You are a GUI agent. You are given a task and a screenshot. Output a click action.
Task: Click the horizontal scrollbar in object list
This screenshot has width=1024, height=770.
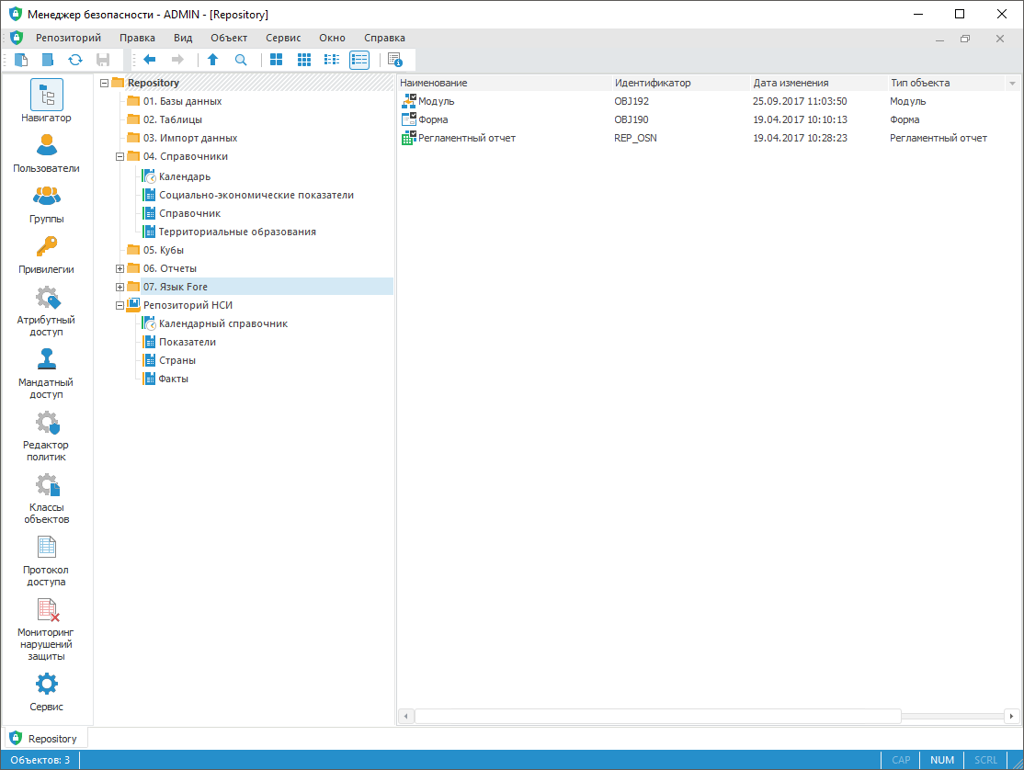[x=657, y=716]
